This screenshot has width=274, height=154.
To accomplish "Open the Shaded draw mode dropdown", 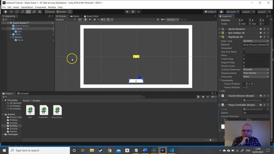I will (x=66, y=20).
